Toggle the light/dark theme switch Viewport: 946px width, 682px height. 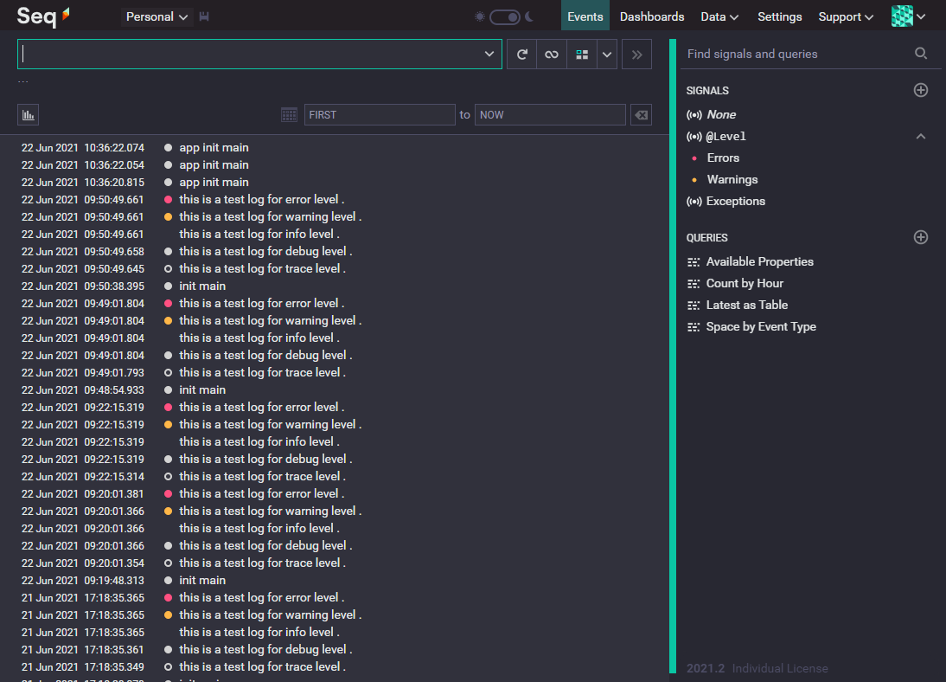coord(504,17)
